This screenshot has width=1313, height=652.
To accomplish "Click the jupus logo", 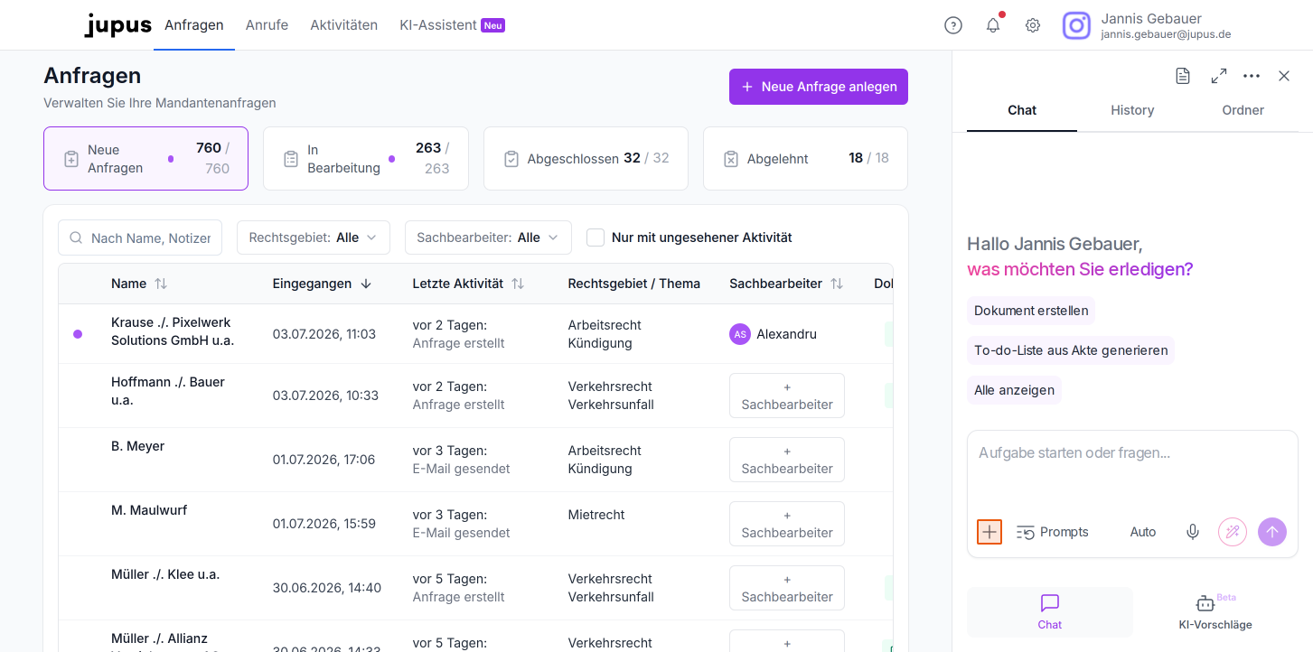I will (x=117, y=25).
